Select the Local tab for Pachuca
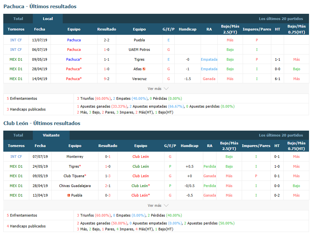Screen dimensions: 311x234 coord(48,19)
